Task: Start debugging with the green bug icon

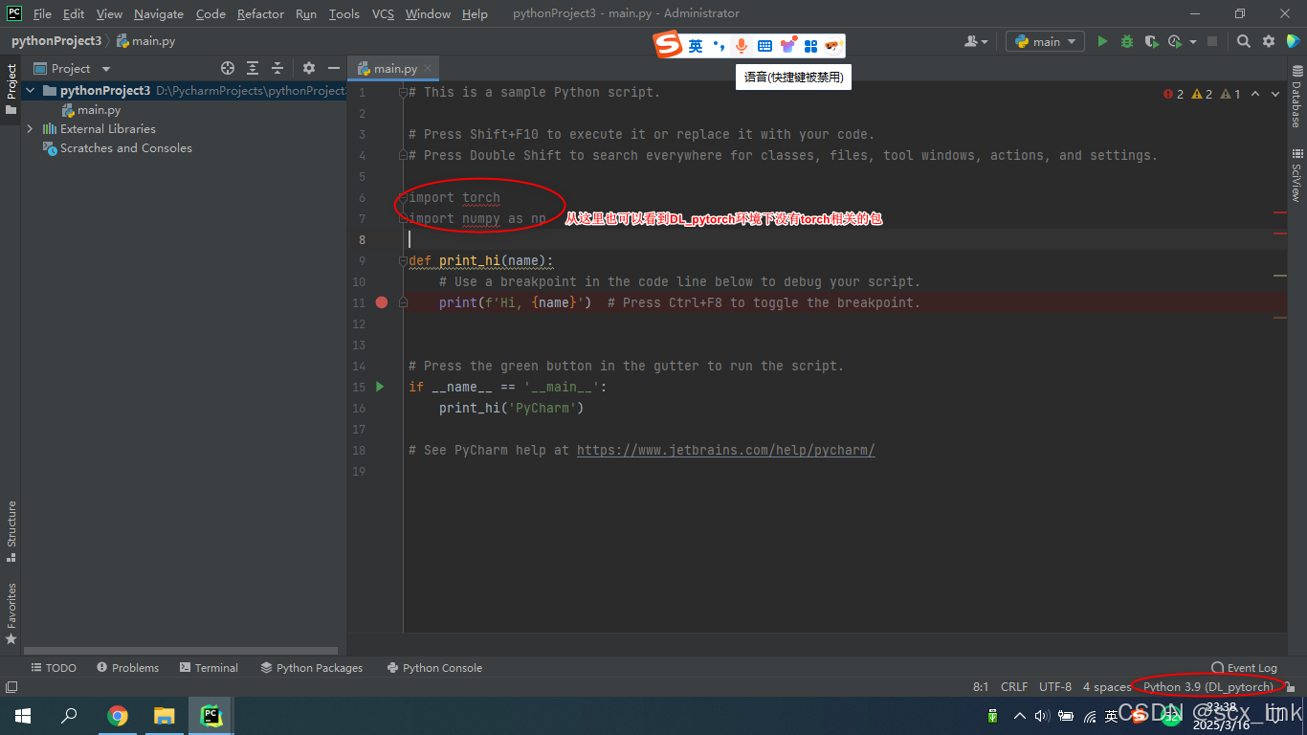Action: click(1127, 41)
